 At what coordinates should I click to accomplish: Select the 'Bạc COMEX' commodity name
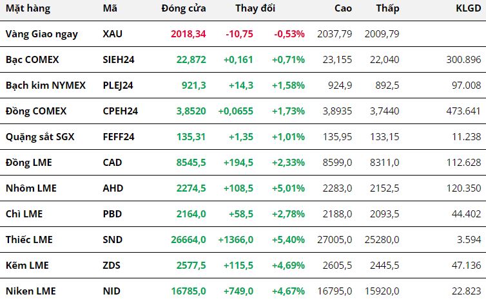[32, 59]
